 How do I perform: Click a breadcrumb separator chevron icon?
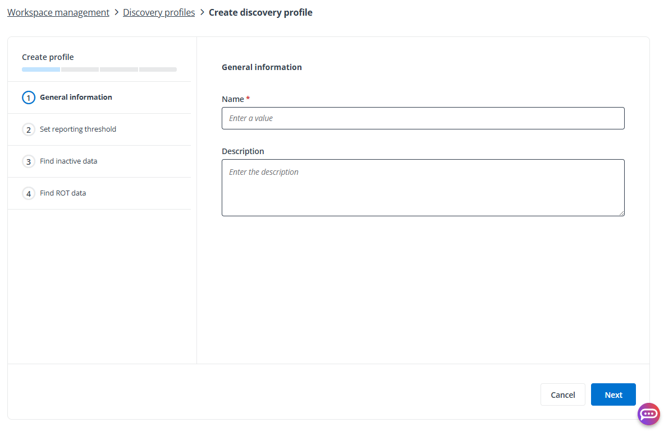click(116, 12)
